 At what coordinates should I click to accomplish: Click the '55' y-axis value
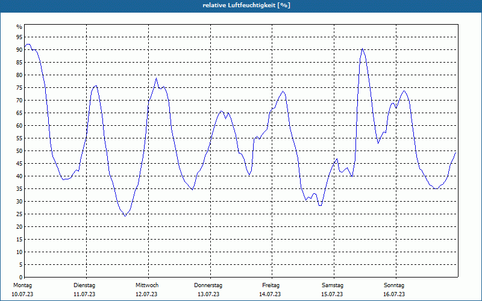click(x=19, y=138)
